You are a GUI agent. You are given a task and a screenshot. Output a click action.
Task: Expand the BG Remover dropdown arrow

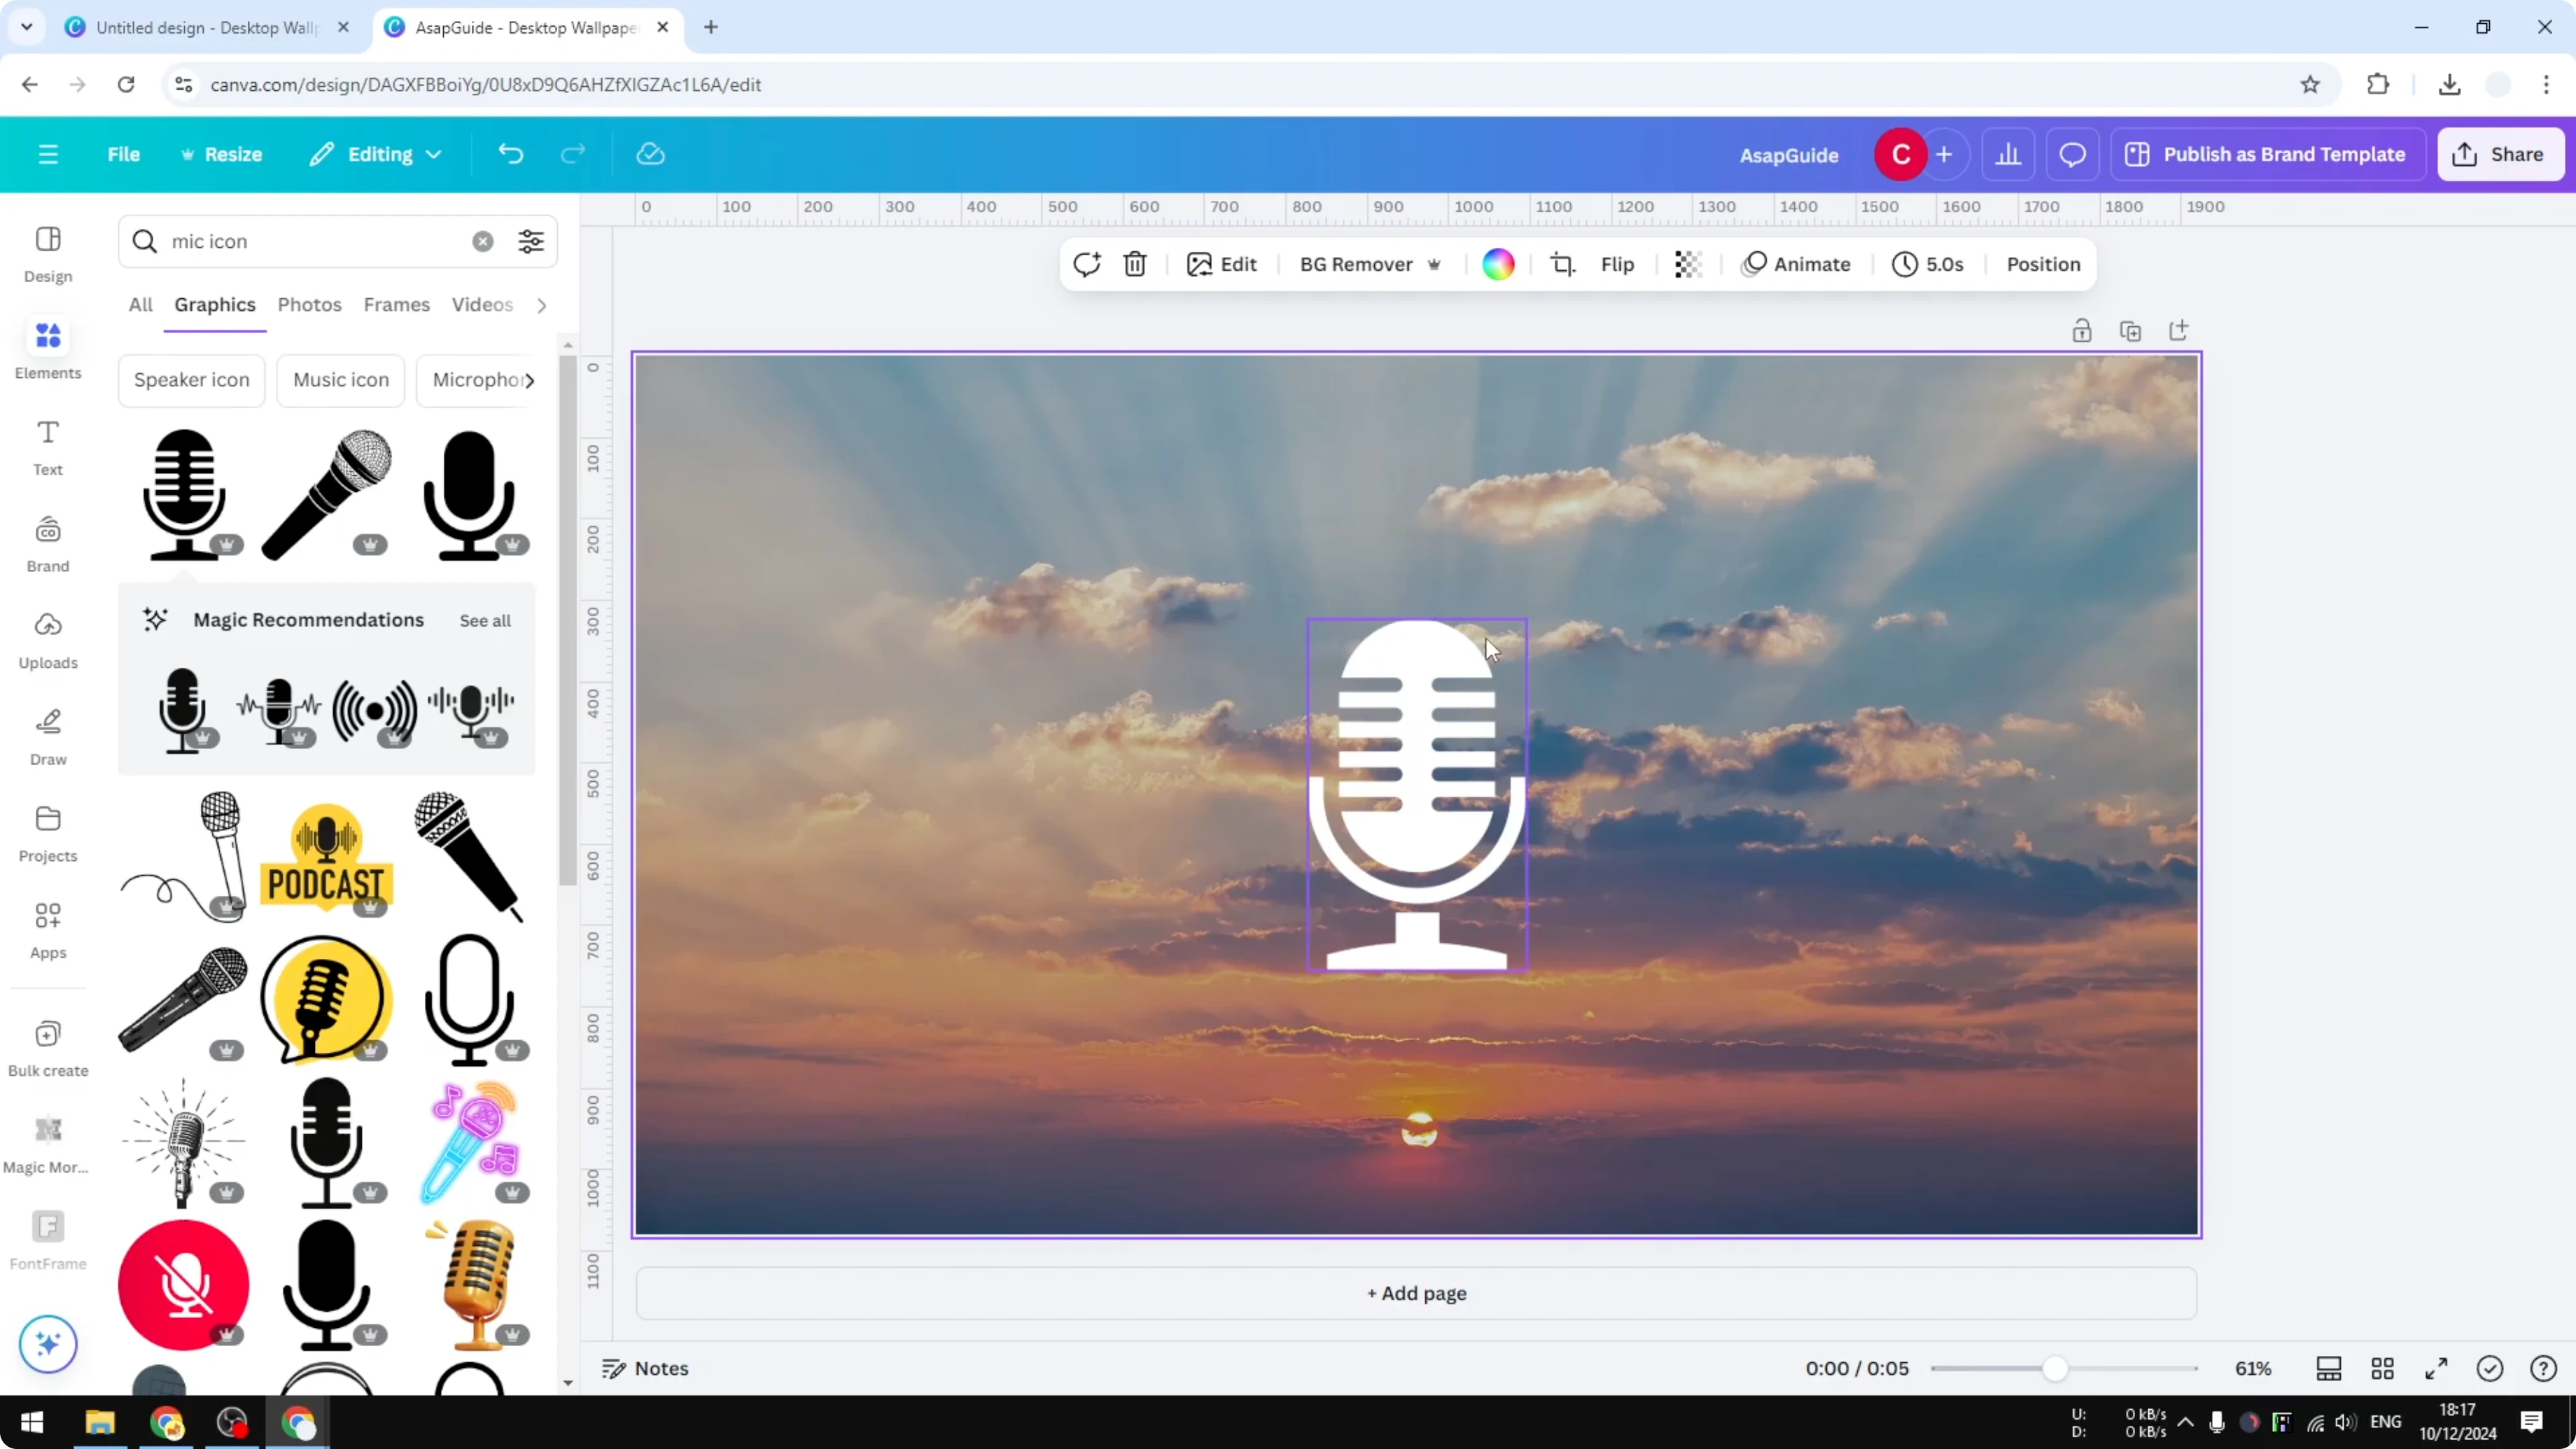[x=1435, y=264]
